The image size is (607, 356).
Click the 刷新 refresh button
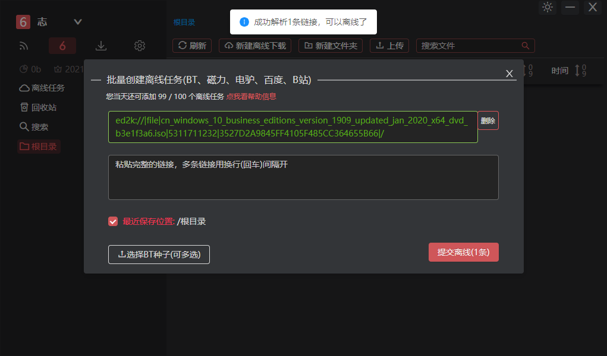pyautogui.click(x=192, y=46)
